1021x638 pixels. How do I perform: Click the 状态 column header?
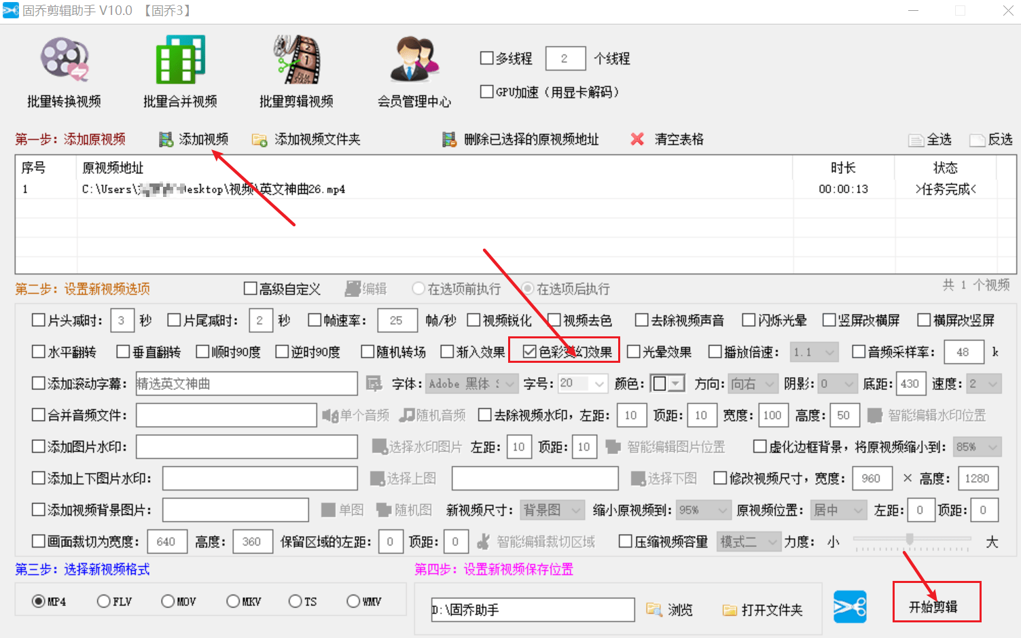(x=946, y=168)
